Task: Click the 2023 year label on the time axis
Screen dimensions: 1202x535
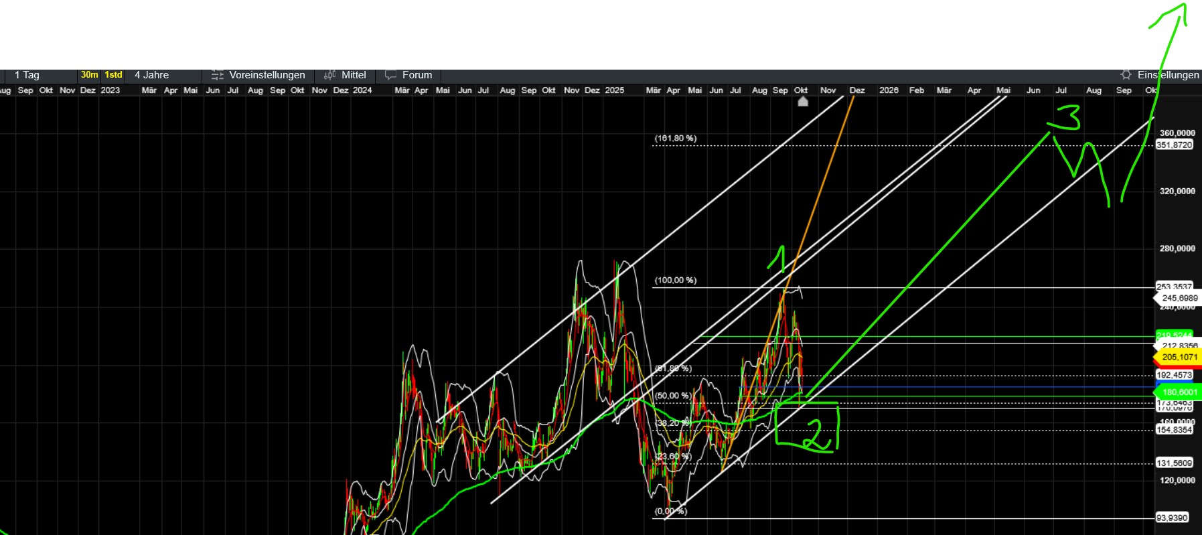Action: [110, 90]
